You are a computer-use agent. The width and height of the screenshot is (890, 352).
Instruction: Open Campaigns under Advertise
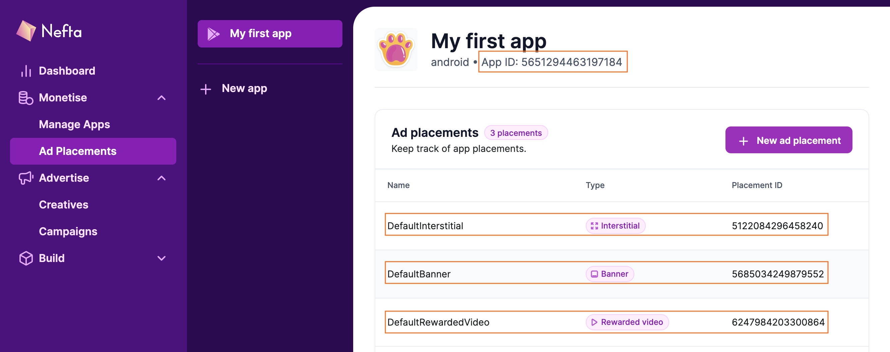[68, 232]
